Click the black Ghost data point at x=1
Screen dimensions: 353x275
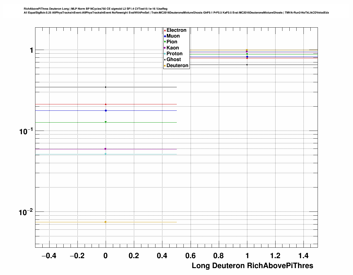[x=247, y=65]
